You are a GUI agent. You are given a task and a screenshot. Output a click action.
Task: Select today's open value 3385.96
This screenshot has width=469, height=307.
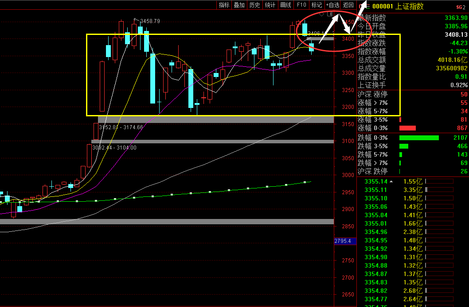tap(456, 26)
